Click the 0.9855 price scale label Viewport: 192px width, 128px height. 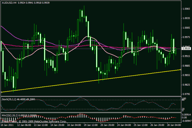186,75
